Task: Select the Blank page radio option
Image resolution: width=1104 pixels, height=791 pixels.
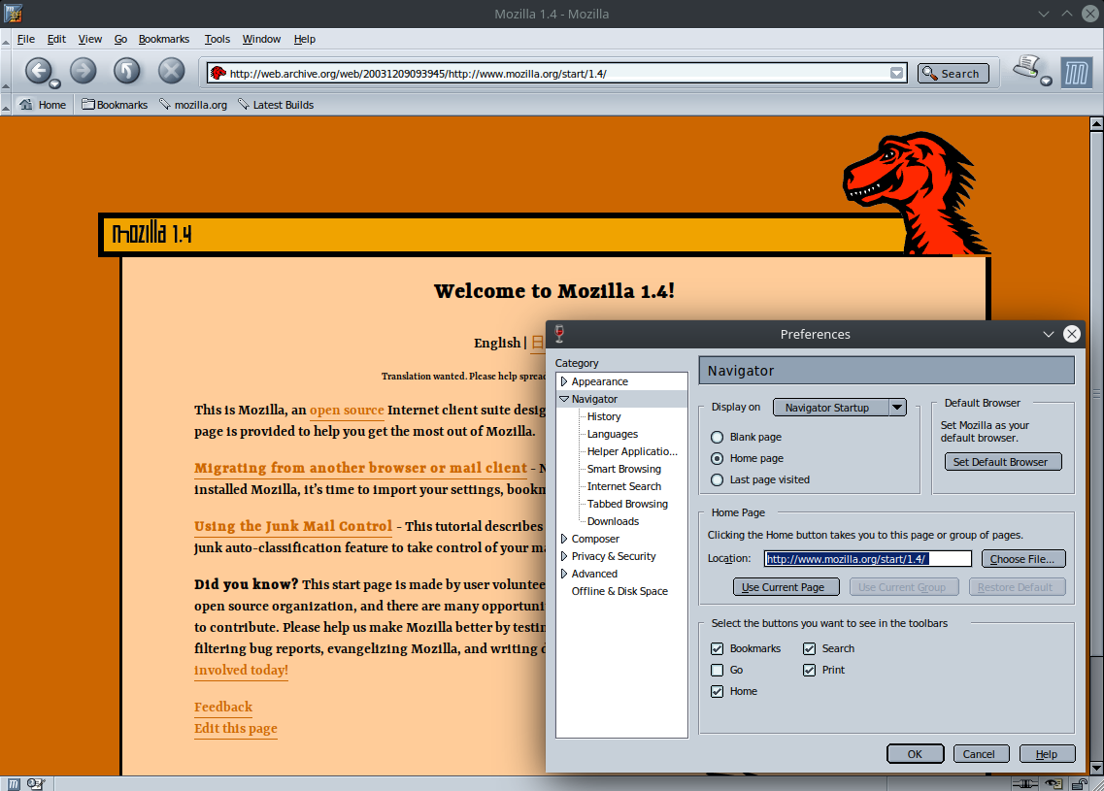Action: [717, 437]
